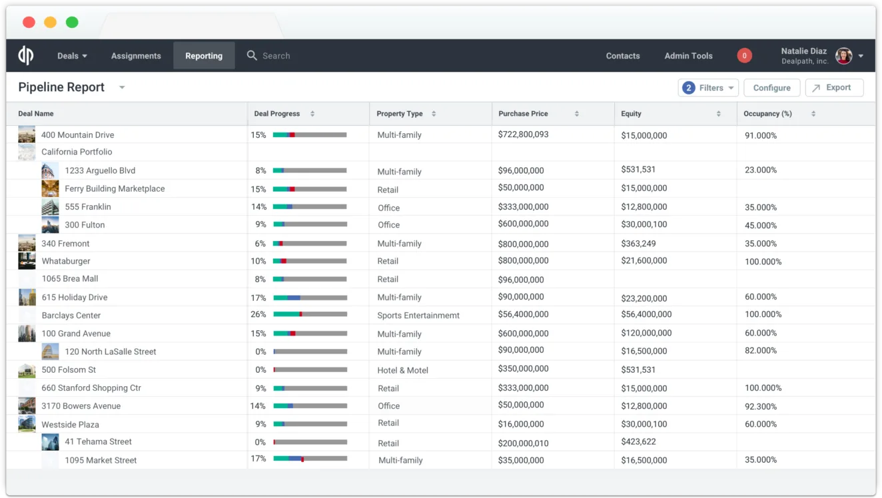Click the Configure button

(771, 87)
